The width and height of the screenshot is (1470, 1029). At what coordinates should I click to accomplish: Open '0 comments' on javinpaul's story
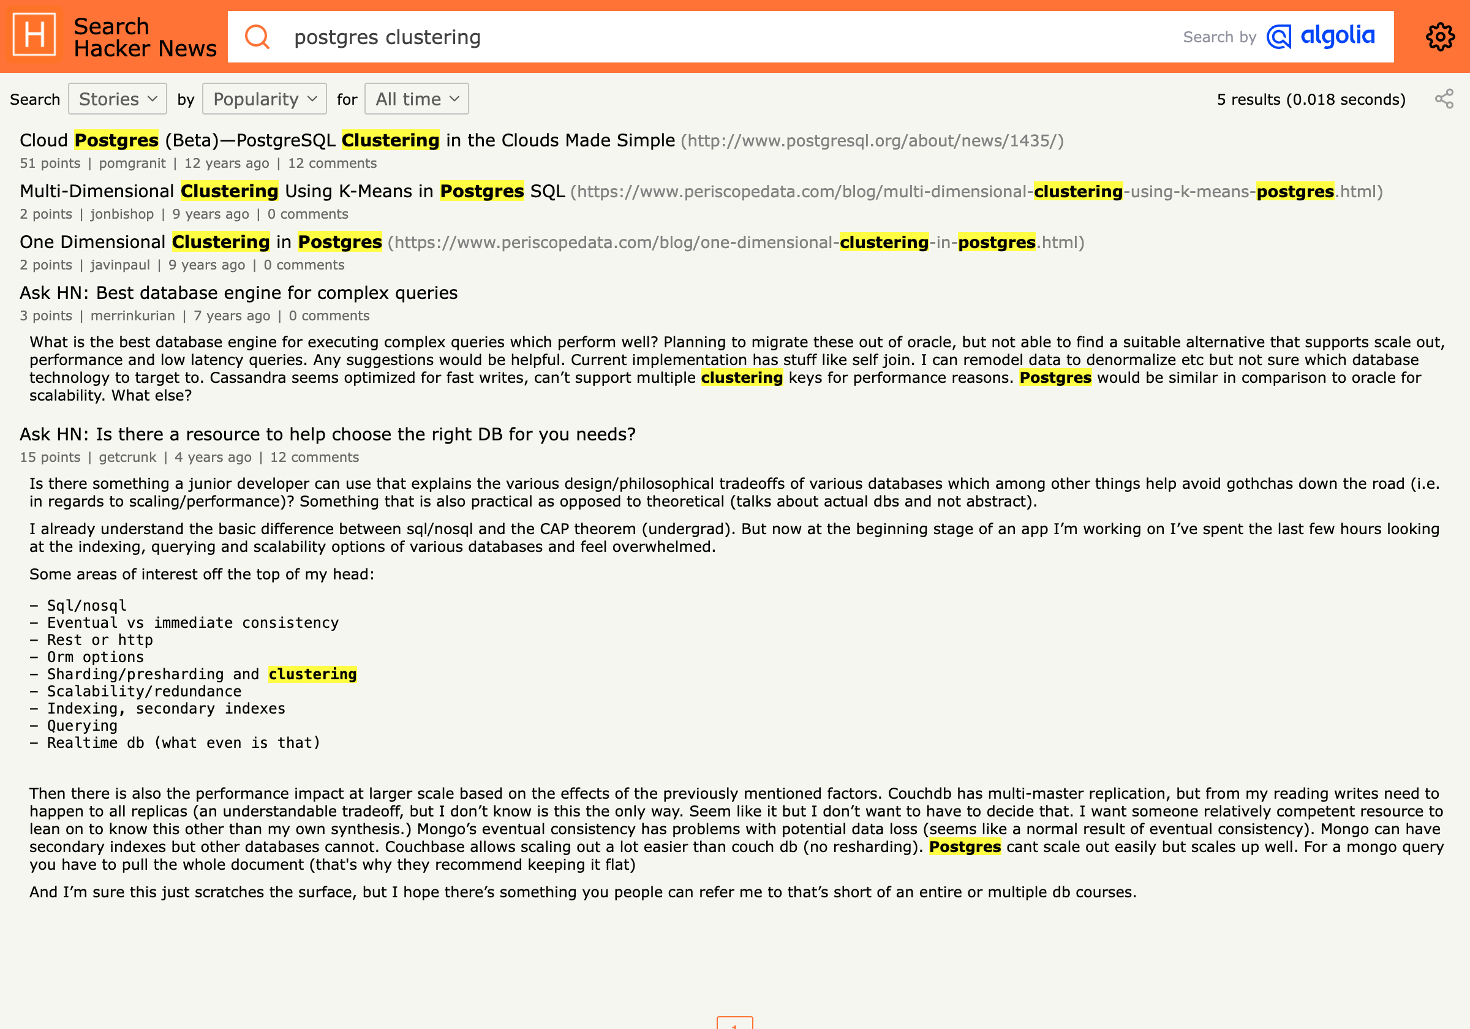tap(304, 265)
